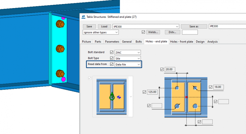Click the Dstv... button

coord(172,32)
